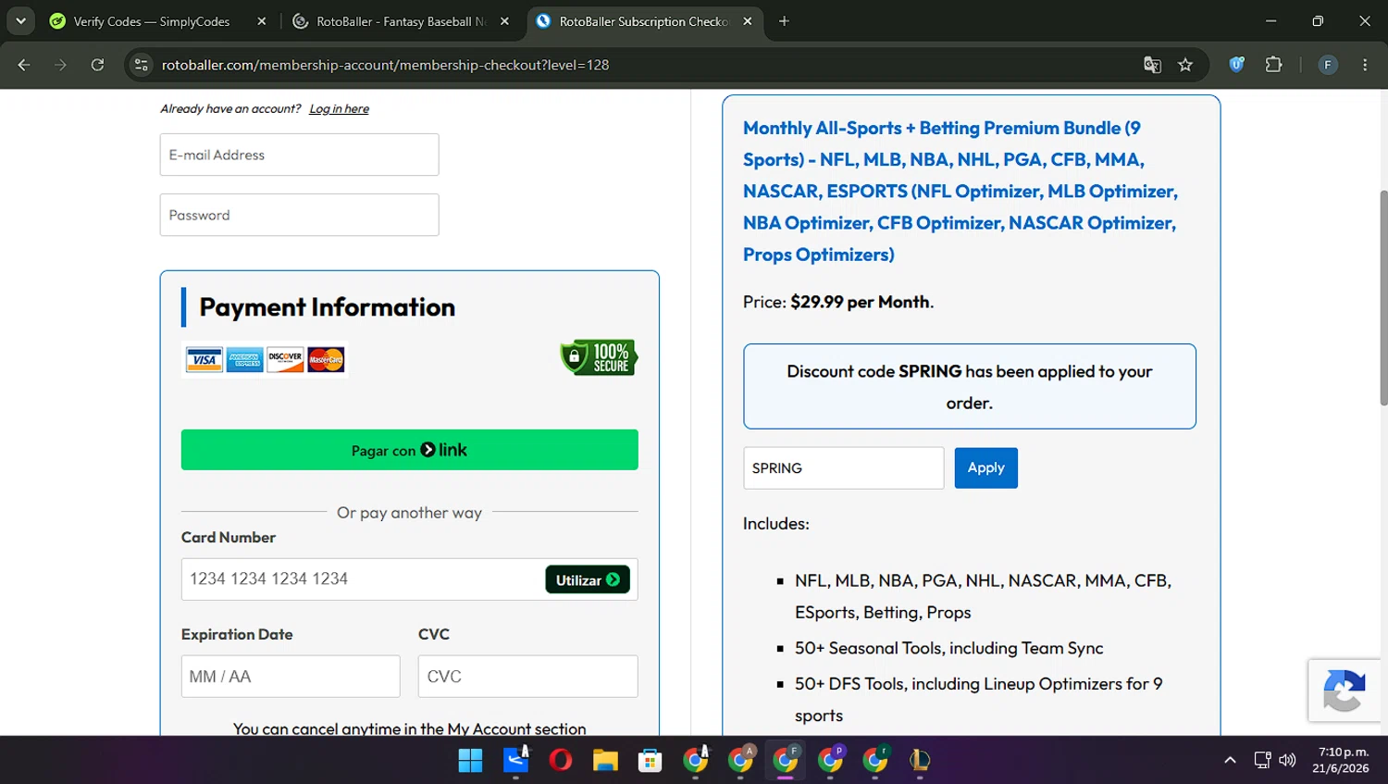Expand the tab search dropdown
Screen dimensions: 1388x784
pyautogui.click(x=20, y=20)
